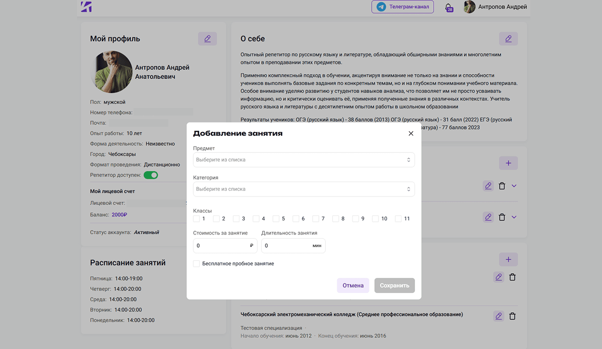This screenshot has width=602, height=349.
Task: Click the Стоимость за занятие input field
Action: [221, 245]
